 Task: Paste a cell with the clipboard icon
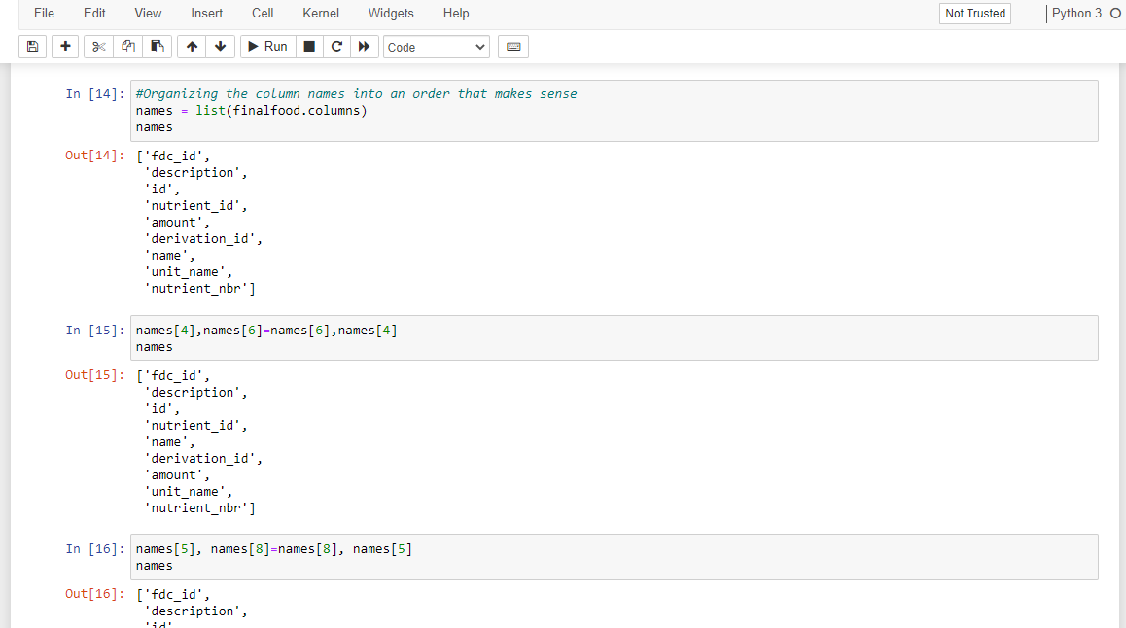coord(157,46)
